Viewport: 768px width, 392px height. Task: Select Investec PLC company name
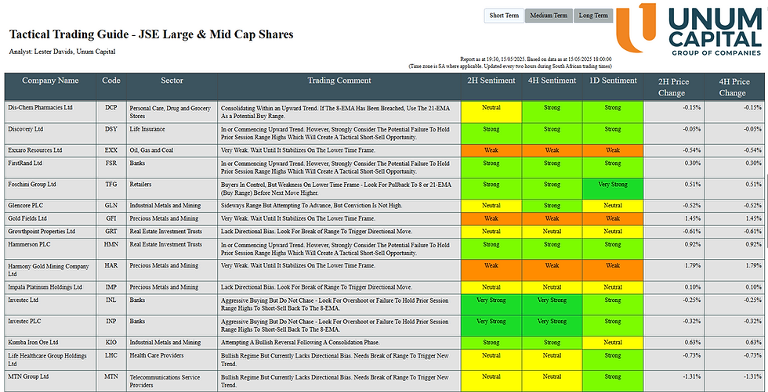(x=24, y=322)
